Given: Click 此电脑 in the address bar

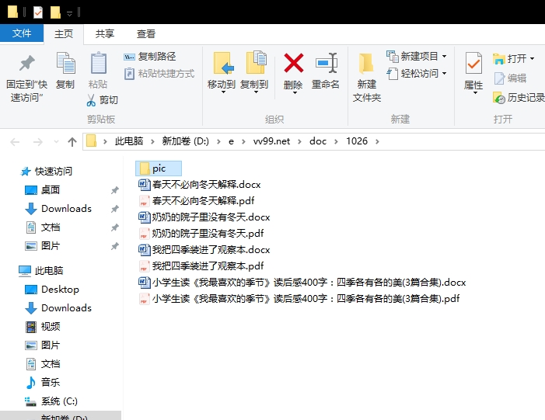Looking at the screenshot, I should (129, 141).
